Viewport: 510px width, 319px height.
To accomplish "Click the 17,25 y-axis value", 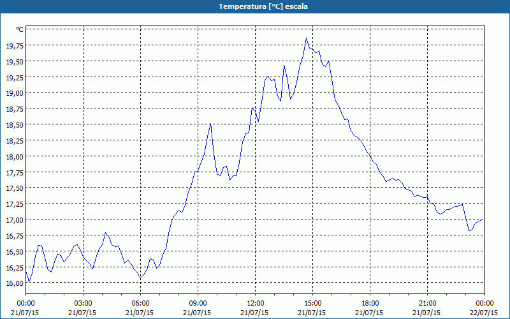I will [x=15, y=204].
